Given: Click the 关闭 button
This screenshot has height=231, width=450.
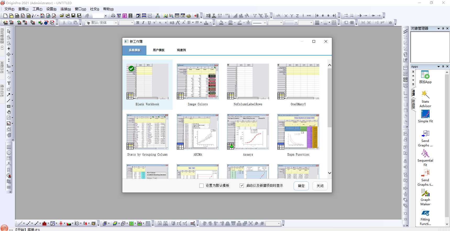Looking at the screenshot, I should point(320,186).
